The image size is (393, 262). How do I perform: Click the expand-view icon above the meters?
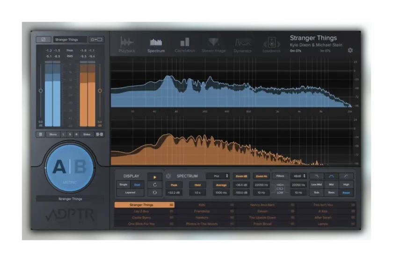coord(44,39)
